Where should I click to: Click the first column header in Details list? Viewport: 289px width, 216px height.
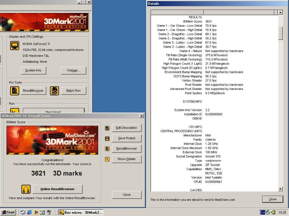point(177,12)
